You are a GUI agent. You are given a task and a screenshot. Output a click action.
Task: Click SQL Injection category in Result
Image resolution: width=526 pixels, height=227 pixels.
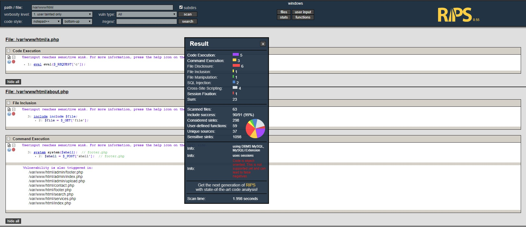click(x=199, y=83)
